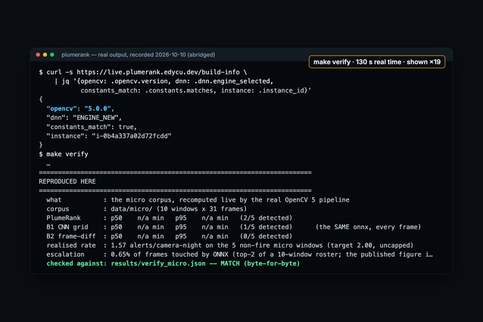Click the red close window dot
Screen dimensions: 483x322
38,55
